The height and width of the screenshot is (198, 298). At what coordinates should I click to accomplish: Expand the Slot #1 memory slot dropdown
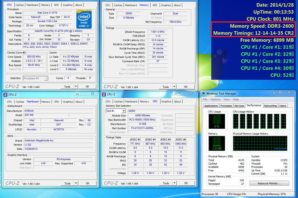click(x=124, y=111)
